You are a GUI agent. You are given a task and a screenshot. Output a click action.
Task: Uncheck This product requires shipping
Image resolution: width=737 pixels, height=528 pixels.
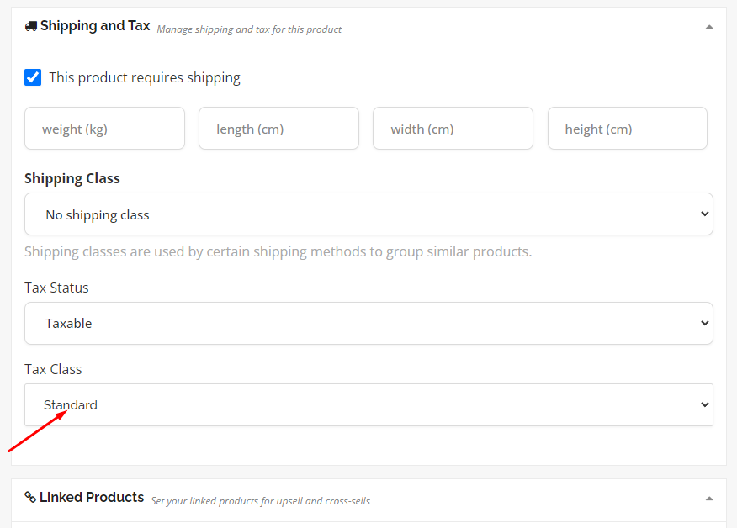pos(33,77)
